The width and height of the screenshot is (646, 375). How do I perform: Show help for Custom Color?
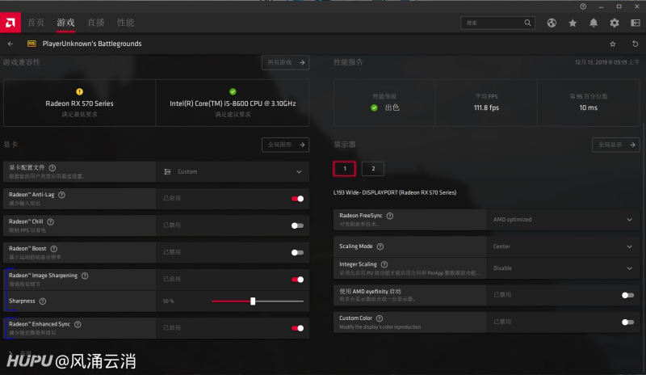tap(380, 318)
